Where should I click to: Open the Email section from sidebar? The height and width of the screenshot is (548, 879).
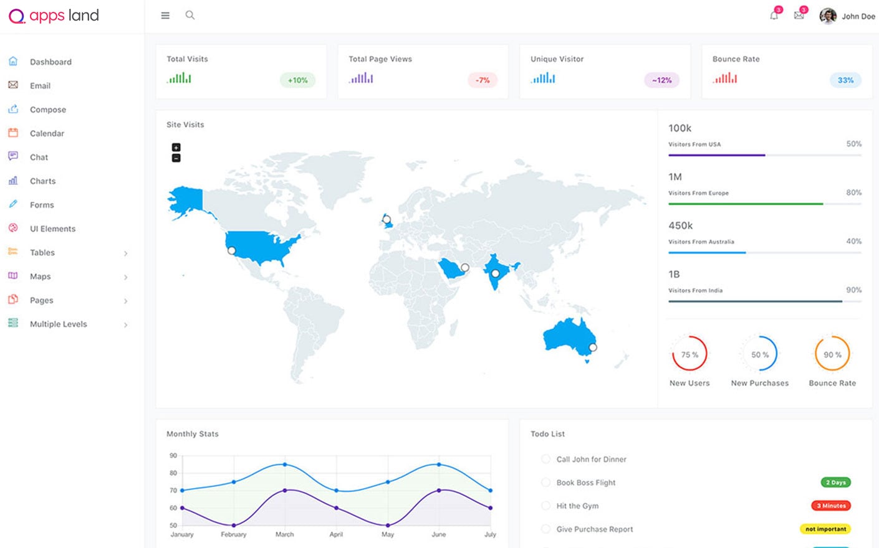[40, 85]
